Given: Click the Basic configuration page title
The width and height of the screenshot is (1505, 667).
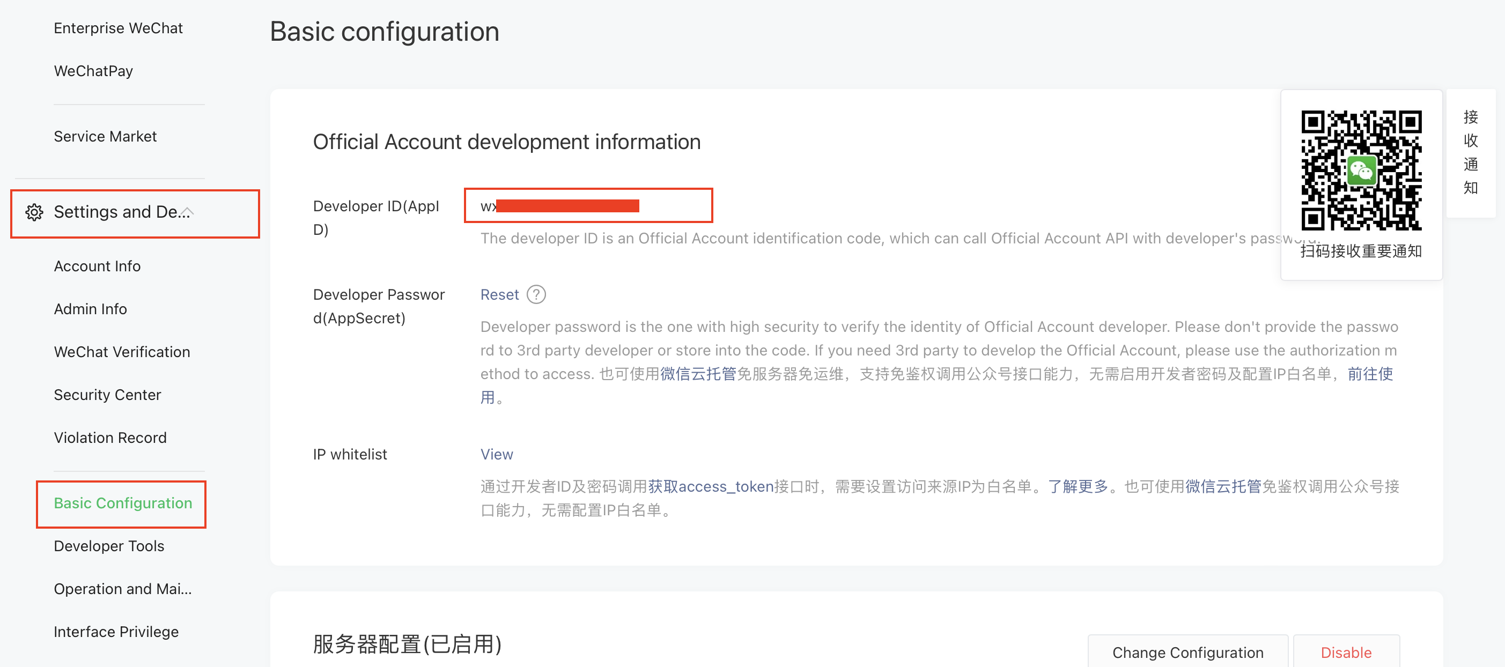Looking at the screenshot, I should [385, 32].
